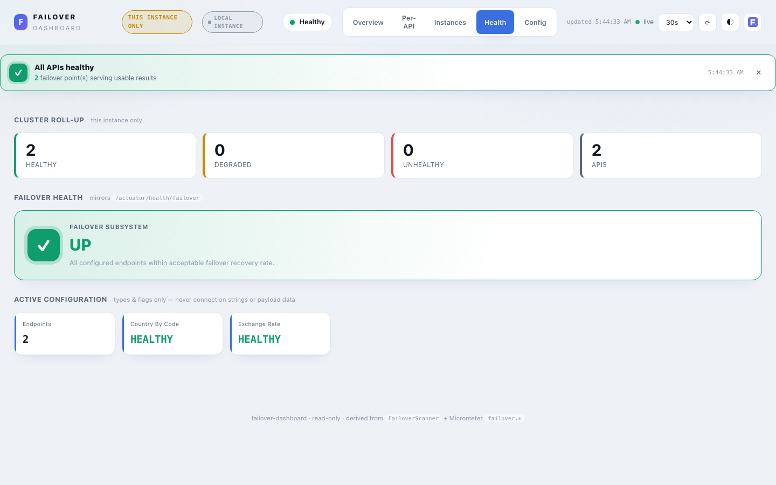Viewport: 776px width, 485px height.
Task: Click the CLUSTER ROLL-UP heading
Action: point(49,120)
